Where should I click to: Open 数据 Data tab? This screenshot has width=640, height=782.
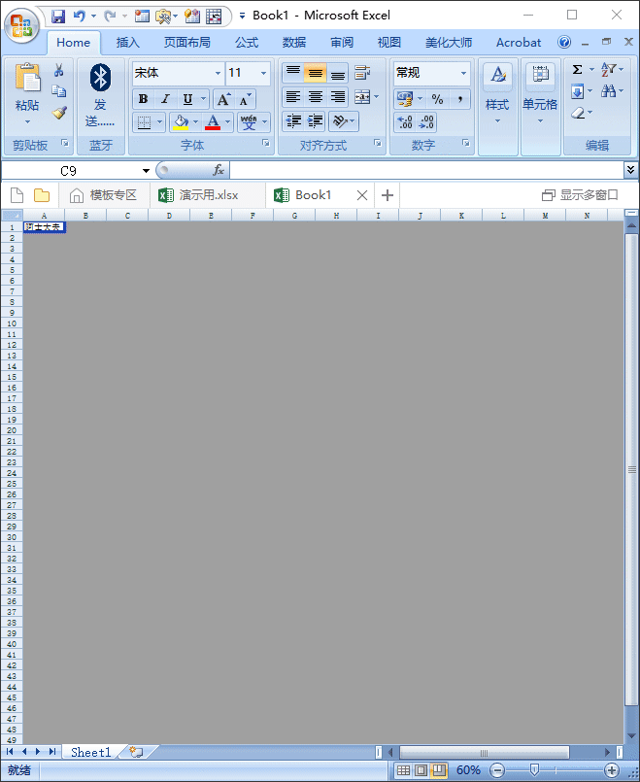click(294, 43)
